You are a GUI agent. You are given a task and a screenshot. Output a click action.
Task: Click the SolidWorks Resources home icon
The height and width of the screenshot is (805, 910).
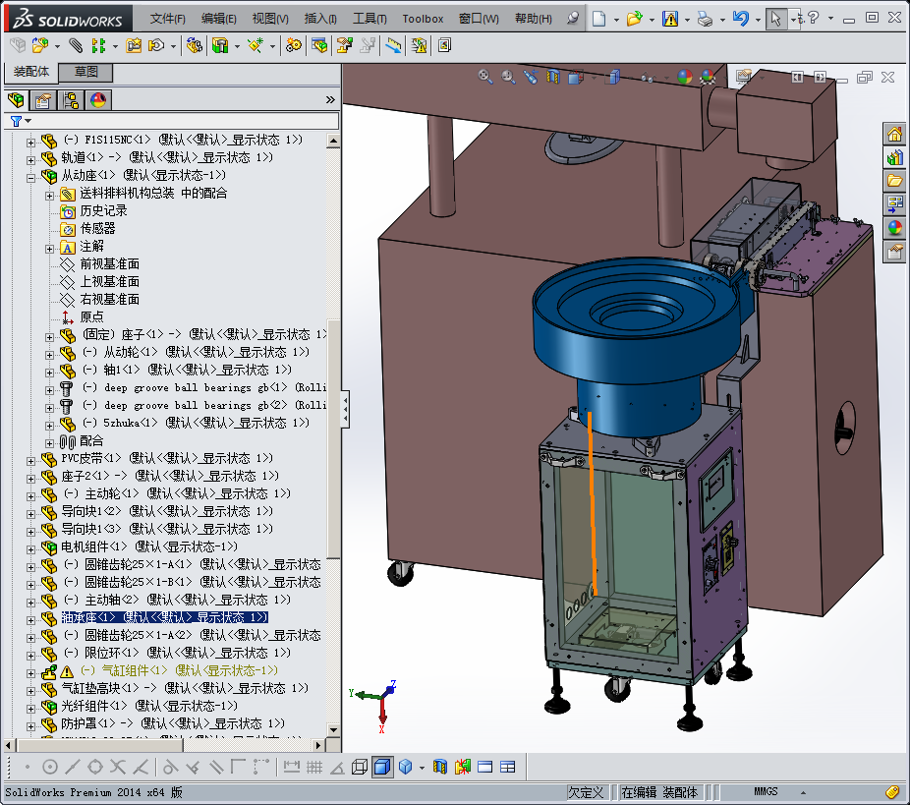[895, 134]
